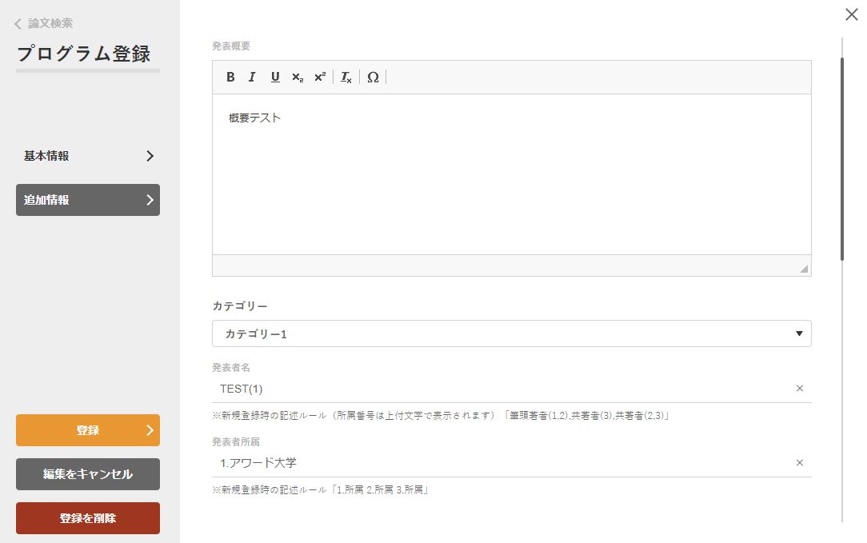Click the underline formatting icon
Viewport: 867px width, 543px height.
coord(275,78)
